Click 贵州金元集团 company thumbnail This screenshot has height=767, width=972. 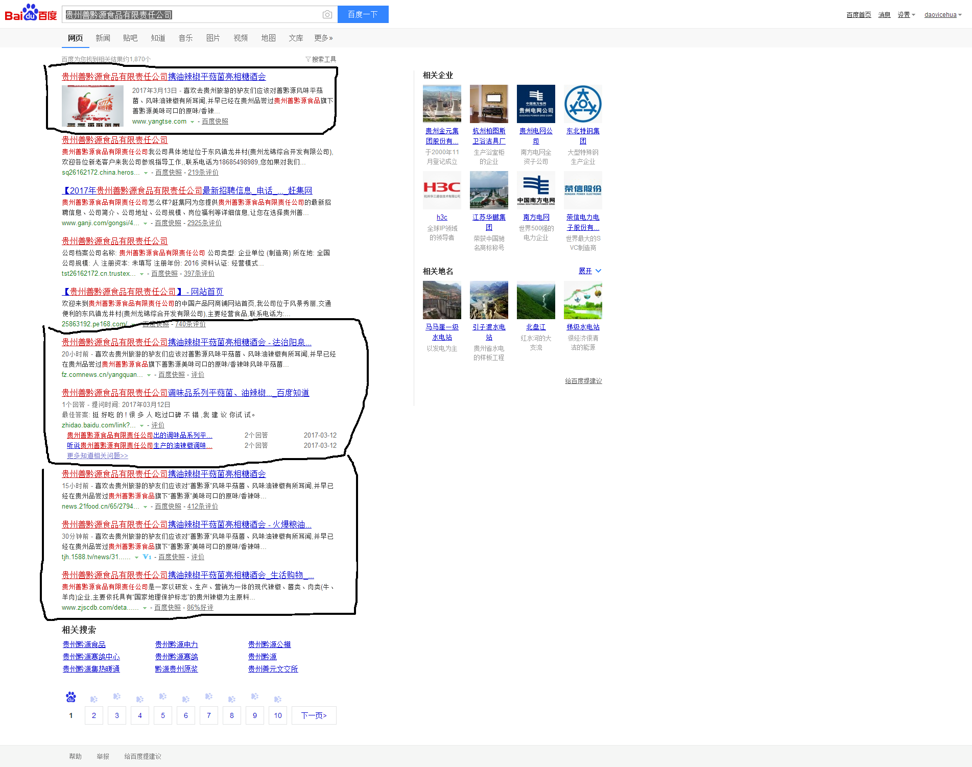pos(442,104)
